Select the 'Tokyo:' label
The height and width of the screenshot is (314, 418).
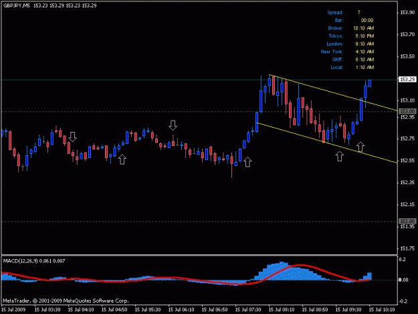pyautogui.click(x=336, y=36)
